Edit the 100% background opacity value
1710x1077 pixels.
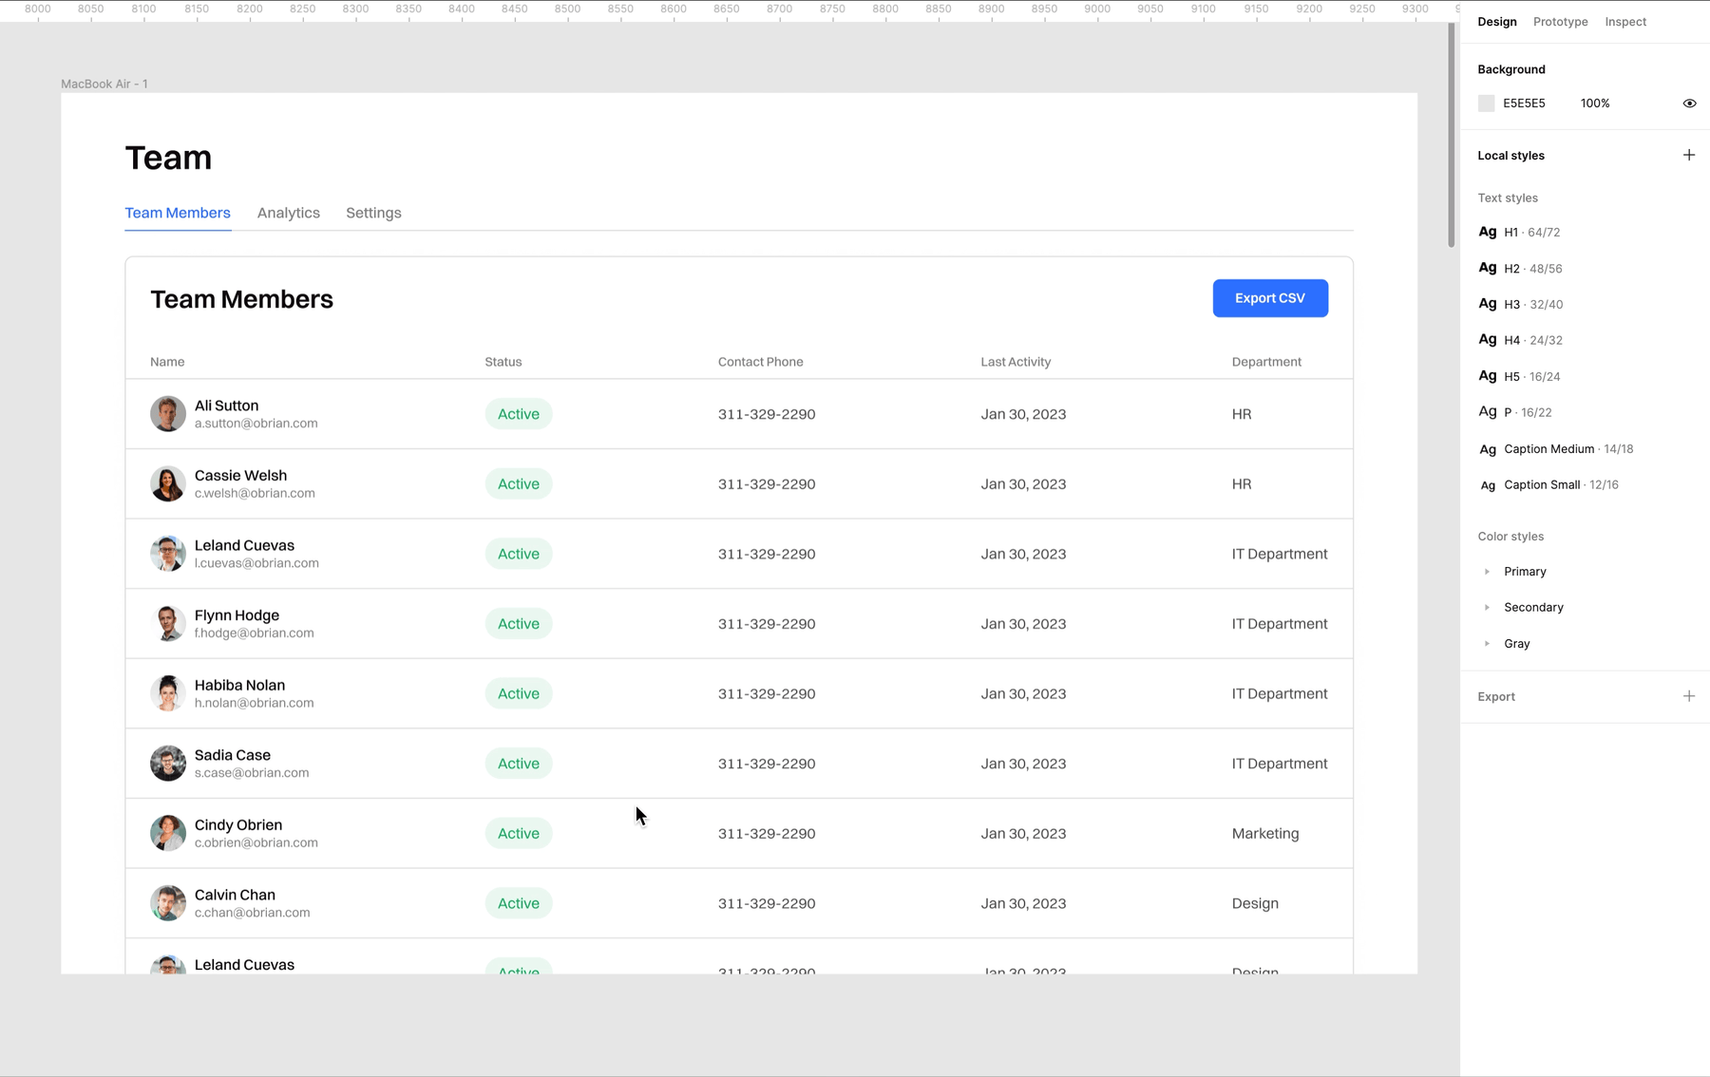tap(1595, 104)
